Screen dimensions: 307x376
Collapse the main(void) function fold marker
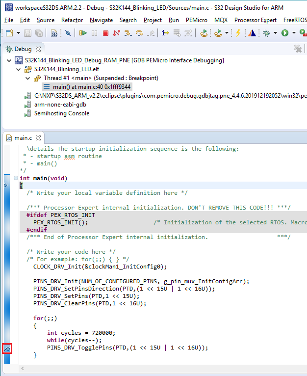16,178
